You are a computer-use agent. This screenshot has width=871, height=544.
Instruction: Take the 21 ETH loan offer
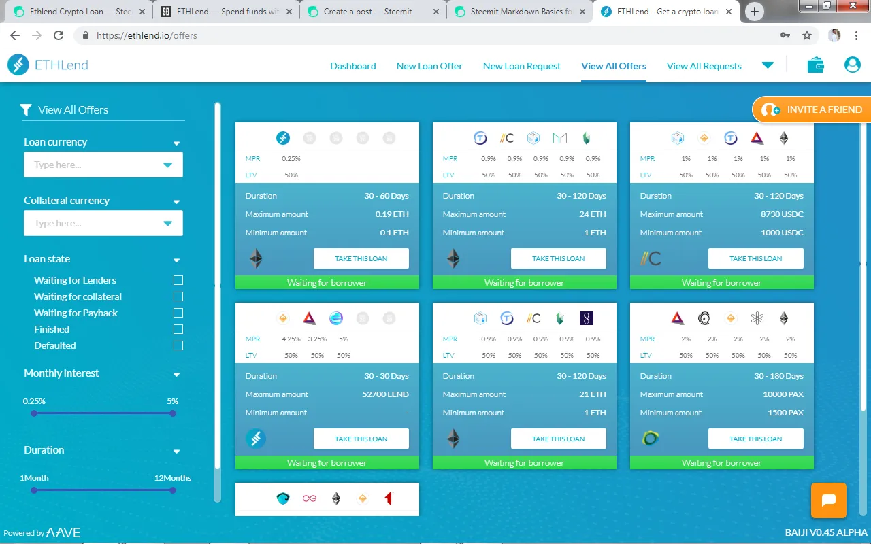tap(559, 439)
